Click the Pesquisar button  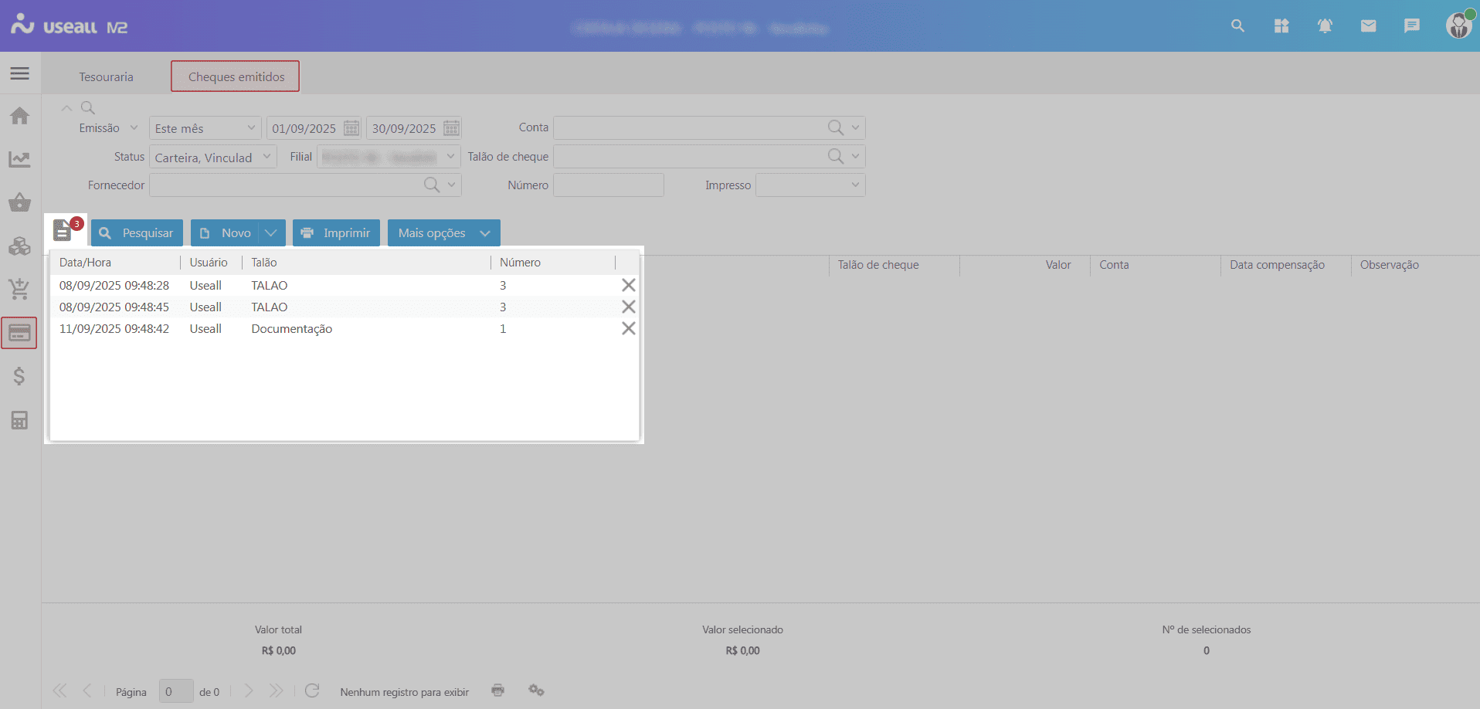pyautogui.click(x=137, y=233)
